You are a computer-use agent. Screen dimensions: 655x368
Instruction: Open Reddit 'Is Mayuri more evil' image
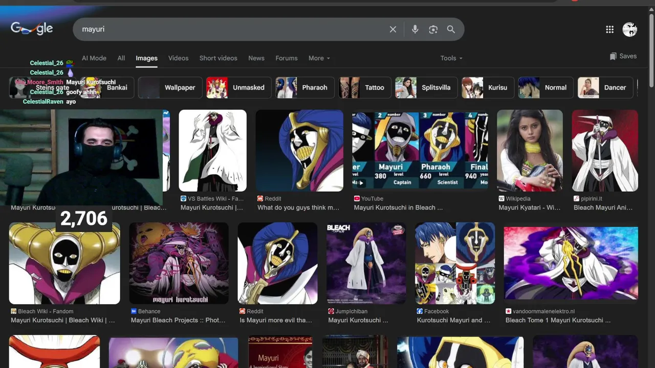coord(277,263)
